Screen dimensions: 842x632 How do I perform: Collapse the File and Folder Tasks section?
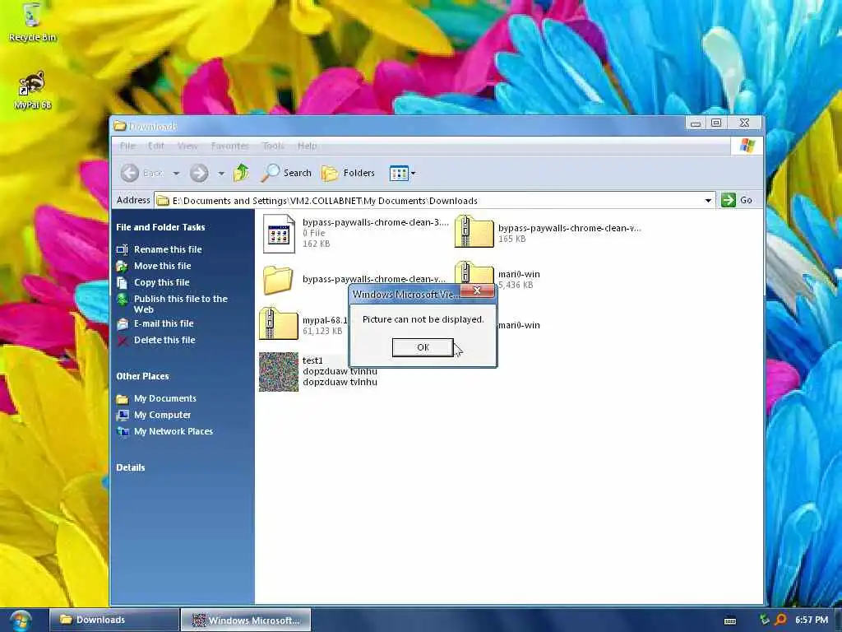(160, 227)
